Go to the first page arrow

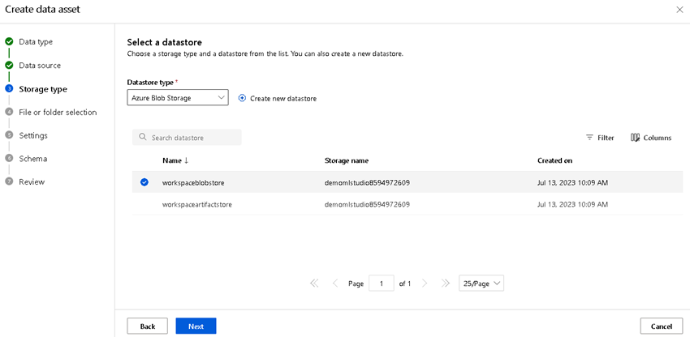(314, 284)
